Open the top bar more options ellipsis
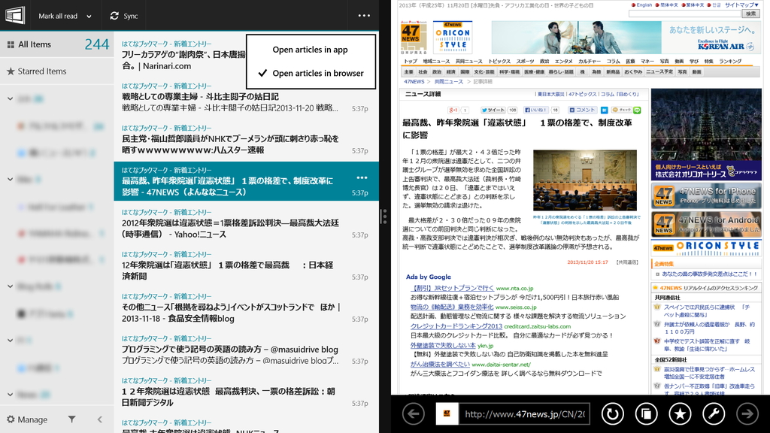 click(x=364, y=16)
